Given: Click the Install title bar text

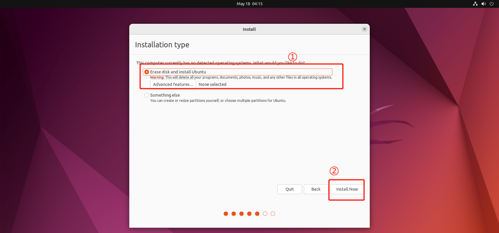Looking at the screenshot, I should coord(249,29).
